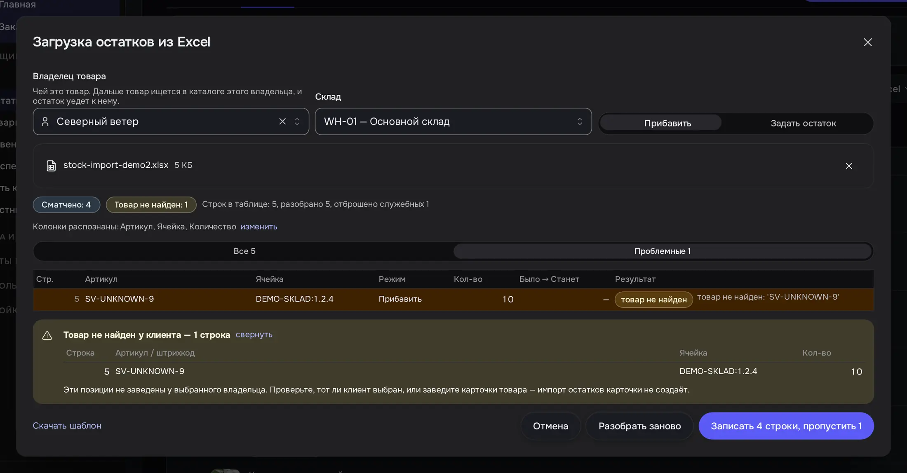Switch to the Проблемные 1 tab
The width and height of the screenshot is (907, 473).
[662, 251]
